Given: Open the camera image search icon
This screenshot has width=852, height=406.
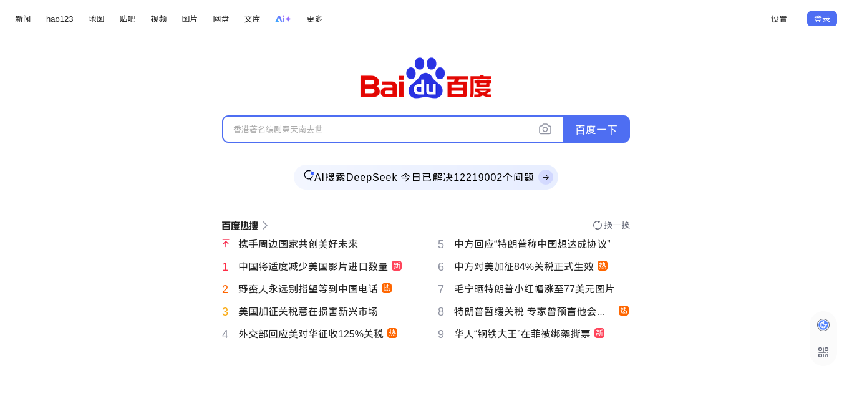Looking at the screenshot, I should tap(545, 129).
